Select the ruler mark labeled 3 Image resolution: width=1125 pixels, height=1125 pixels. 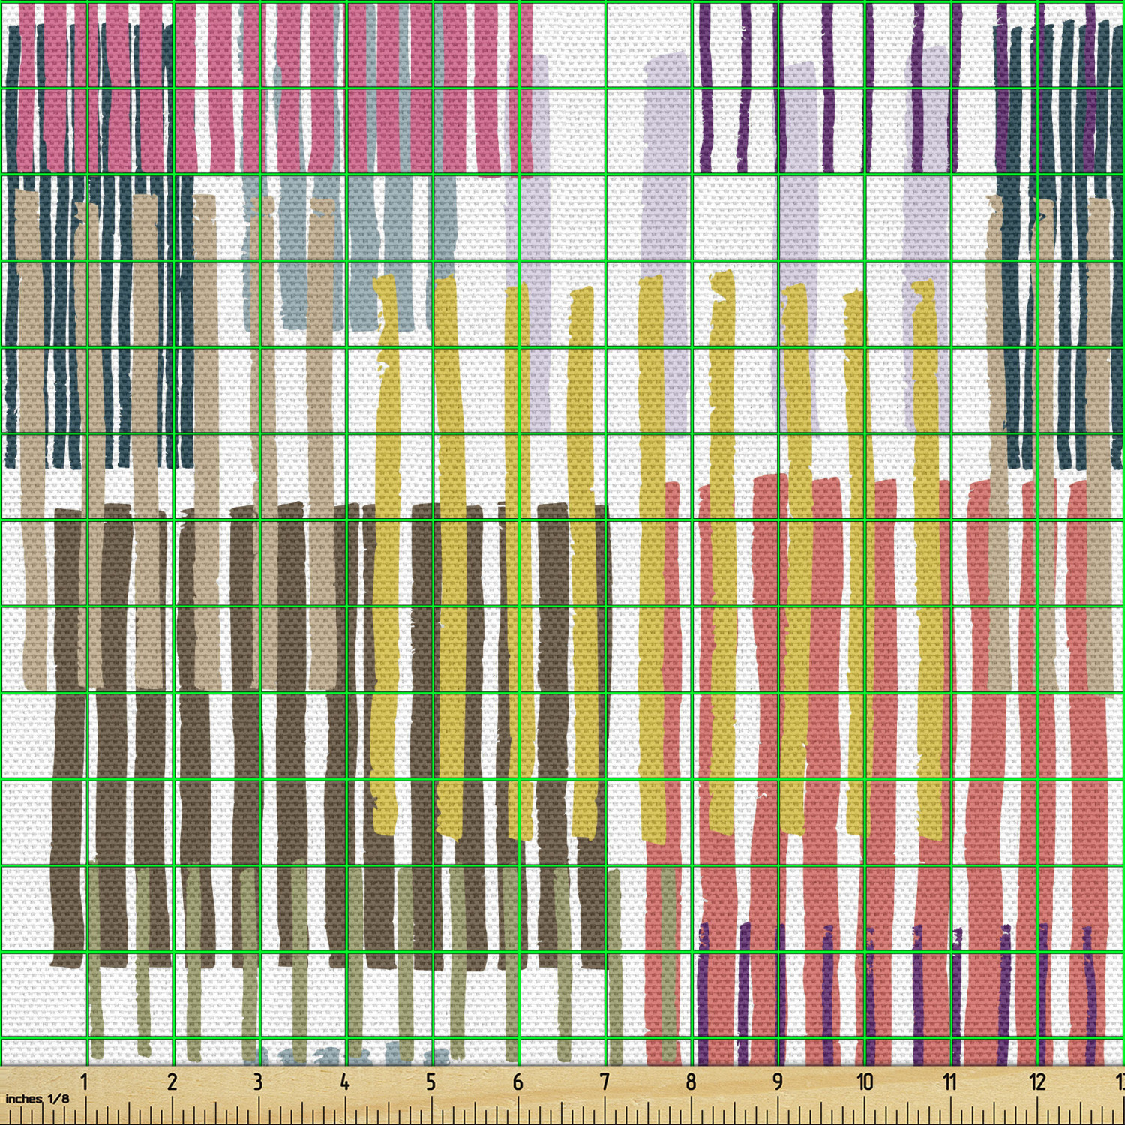[257, 1081]
